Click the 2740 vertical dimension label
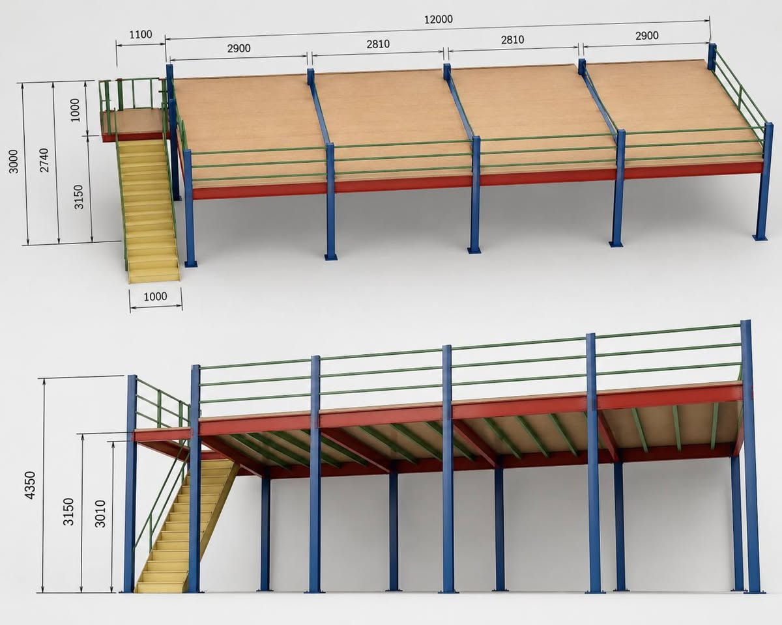 [x=44, y=161]
